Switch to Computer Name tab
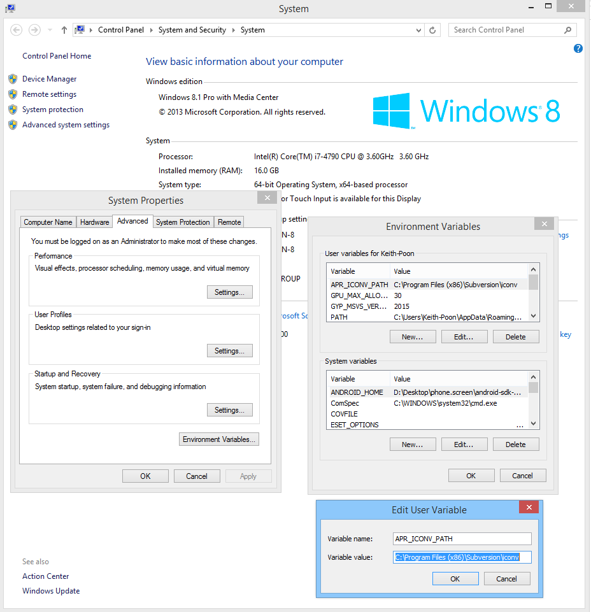Screen dimensions: 591x612 tap(48, 222)
